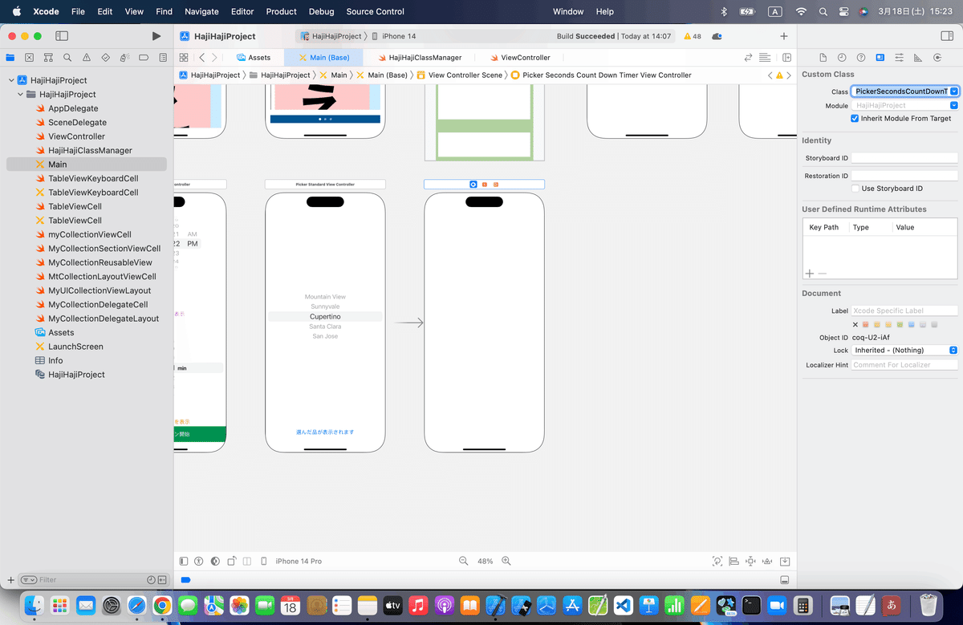963x625 pixels.
Task: Collapse the top HajiHajiProject root in navigator
Action: (11, 80)
